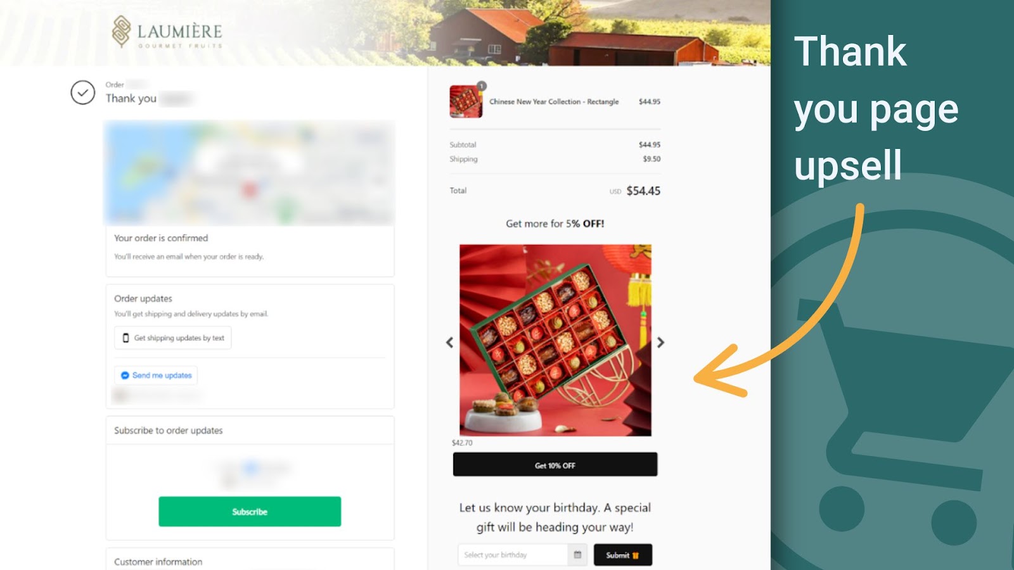Click the Select your birthday input field
This screenshot has width=1014, height=570.
click(x=513, y=555)
